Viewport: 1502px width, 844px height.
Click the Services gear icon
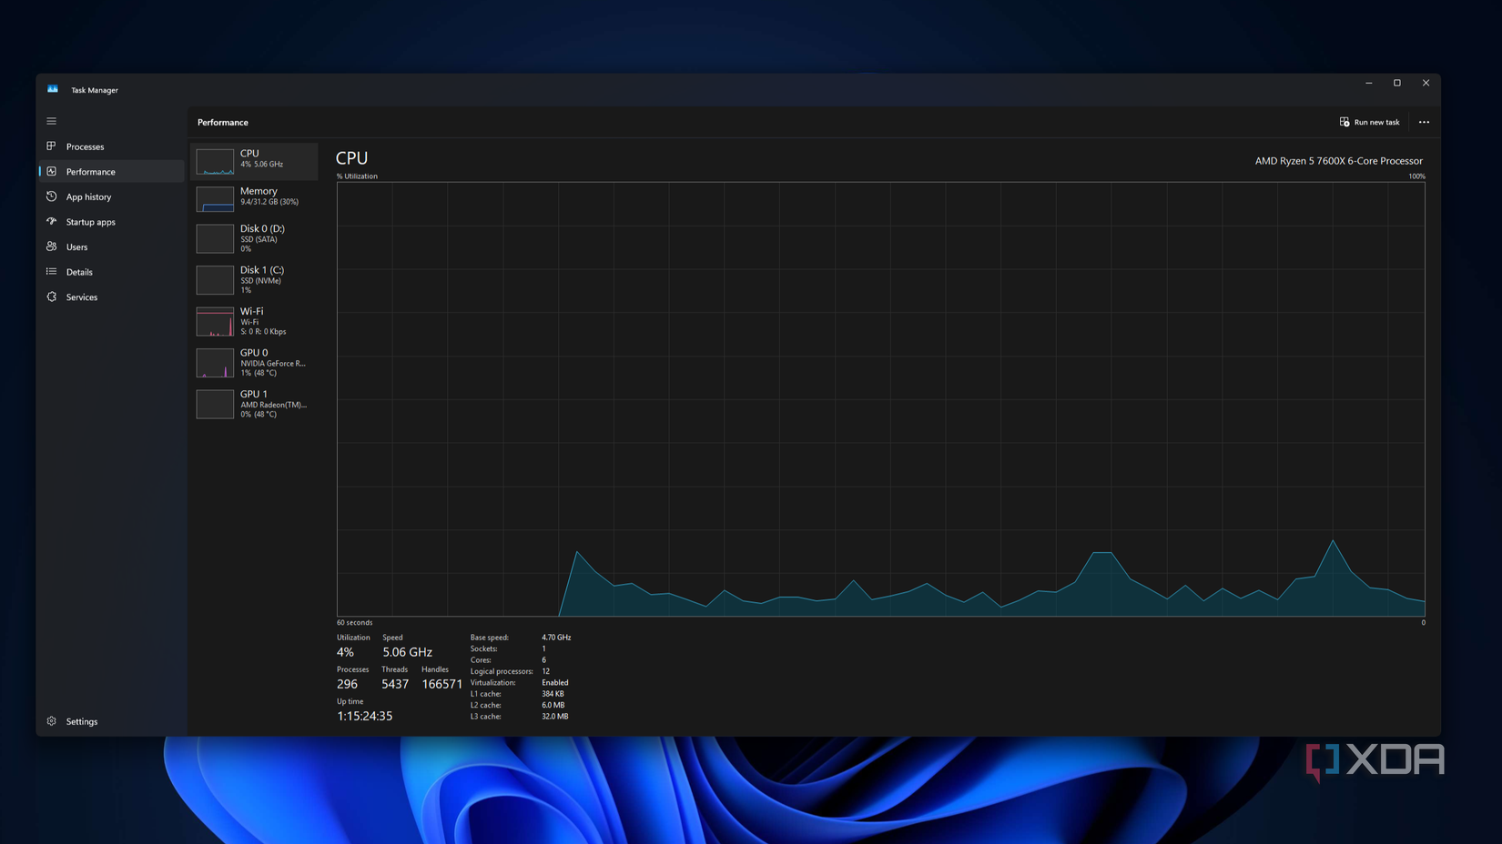[52, 296]
